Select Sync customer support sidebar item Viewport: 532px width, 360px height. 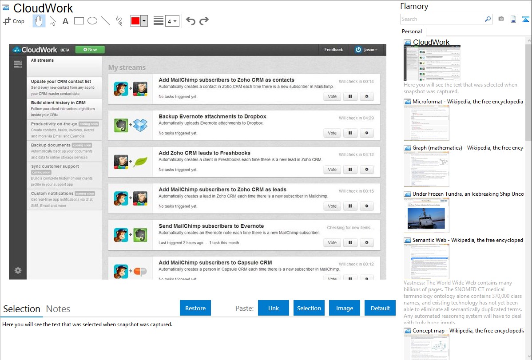pos(64,175)
